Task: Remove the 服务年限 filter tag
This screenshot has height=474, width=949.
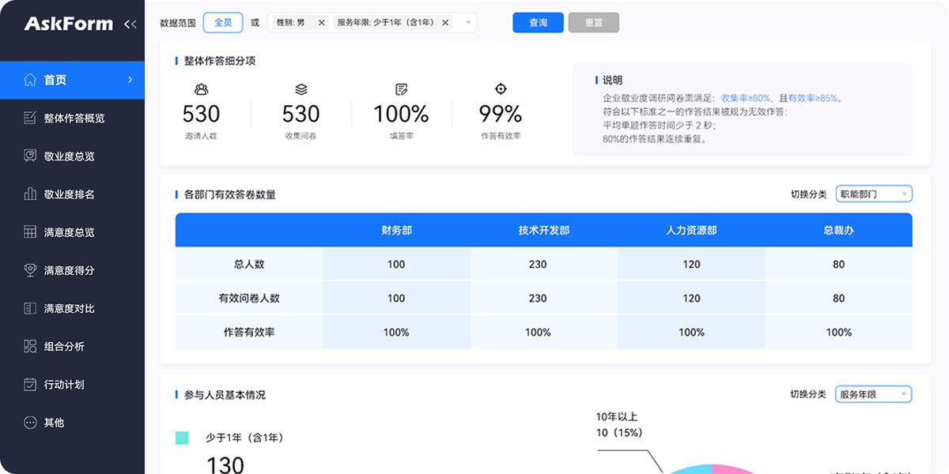Action: (x=445, y=23)
